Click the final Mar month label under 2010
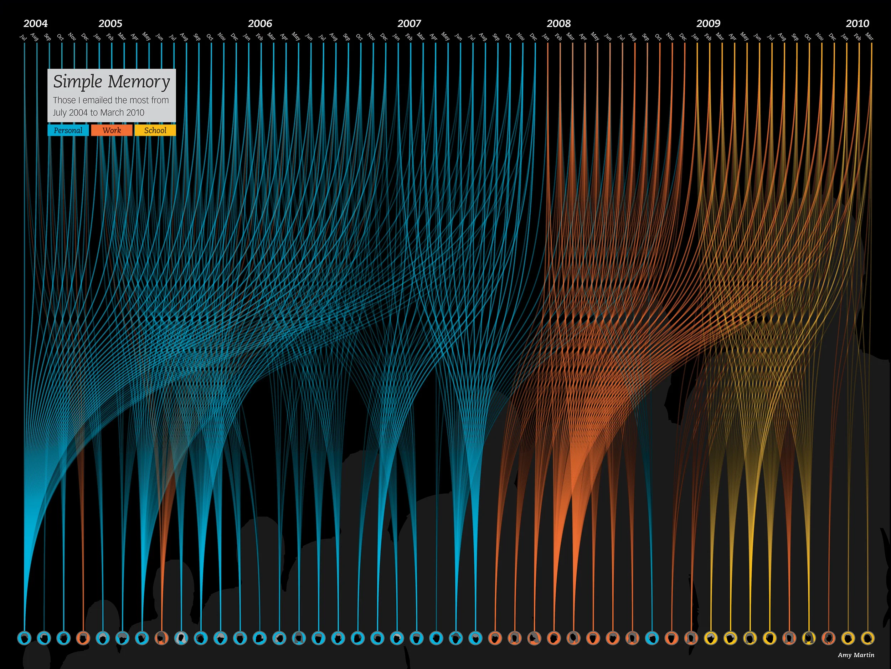Screen dimensions: 891x669 click(870, 37)
